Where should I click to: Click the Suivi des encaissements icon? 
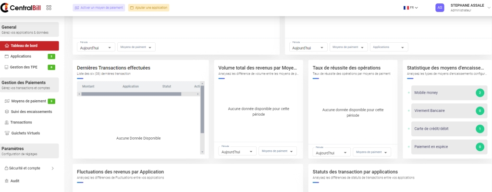click(x=7, y=112)
